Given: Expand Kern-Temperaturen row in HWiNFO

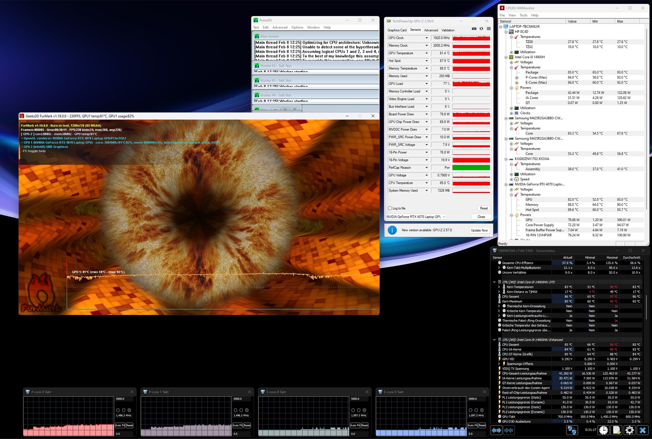Looking at the screenshot, I should click(x=499, y=287).
